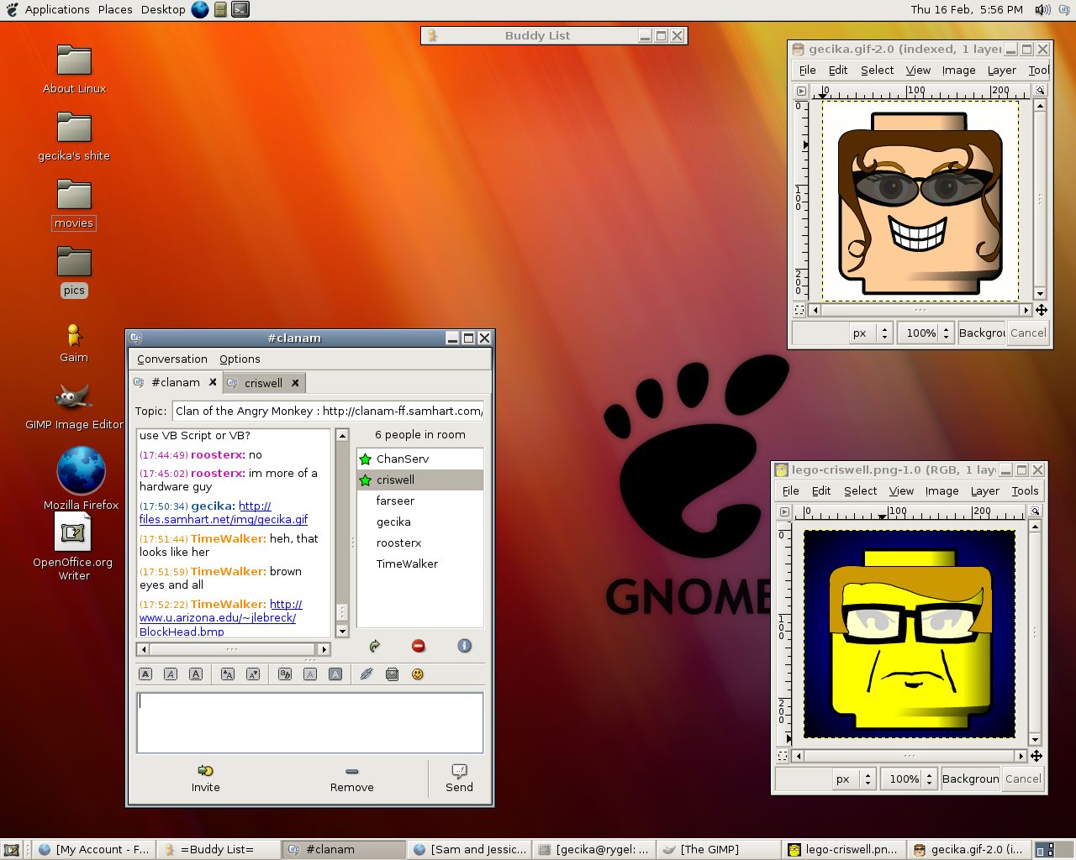Click in the chat message entry box

[309, 722]
